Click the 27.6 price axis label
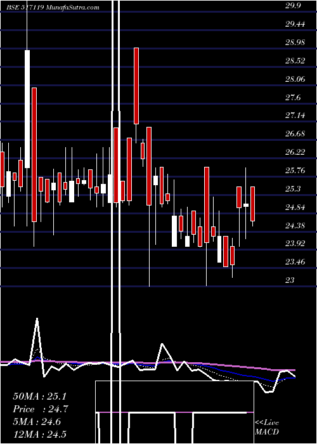The height and width of the screenshot is (444, 317). 293,98
